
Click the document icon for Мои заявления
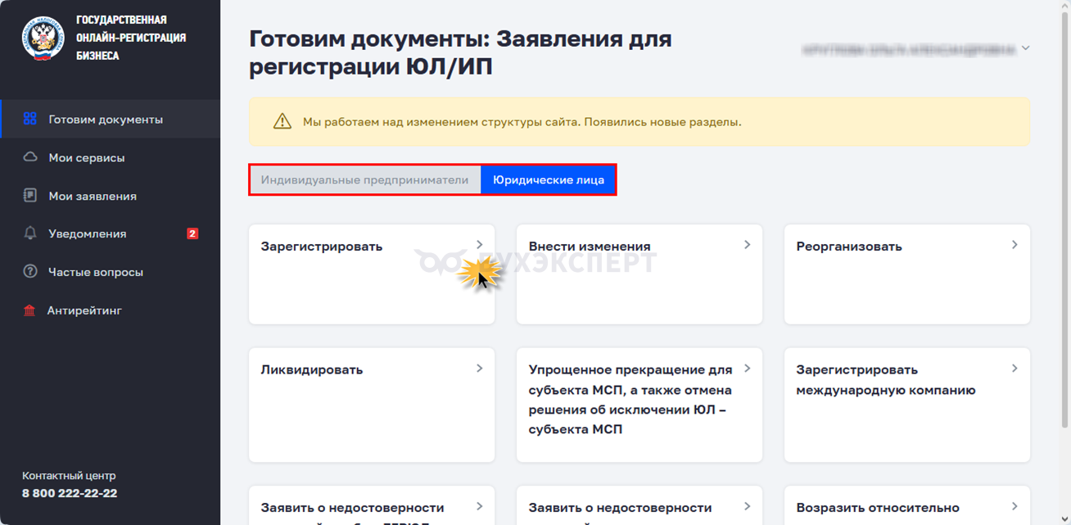point(30,196)
